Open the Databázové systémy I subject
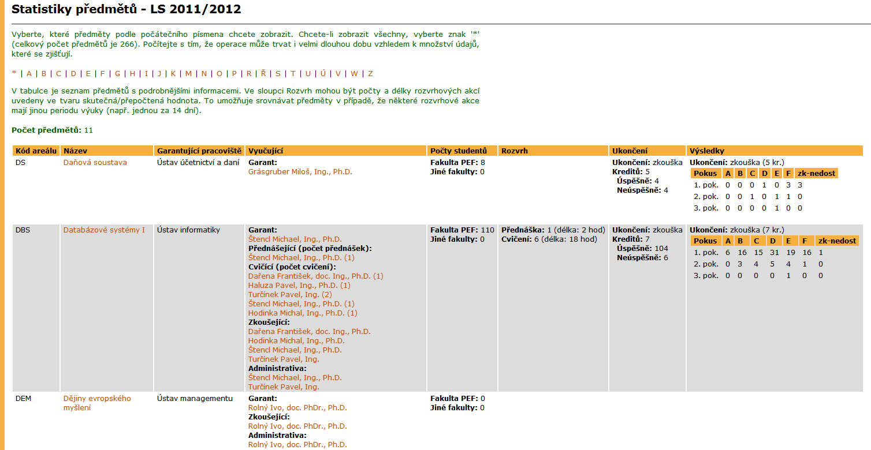Image resolution: width=871 pixels, height=450 pixels. tap(104, 230)
